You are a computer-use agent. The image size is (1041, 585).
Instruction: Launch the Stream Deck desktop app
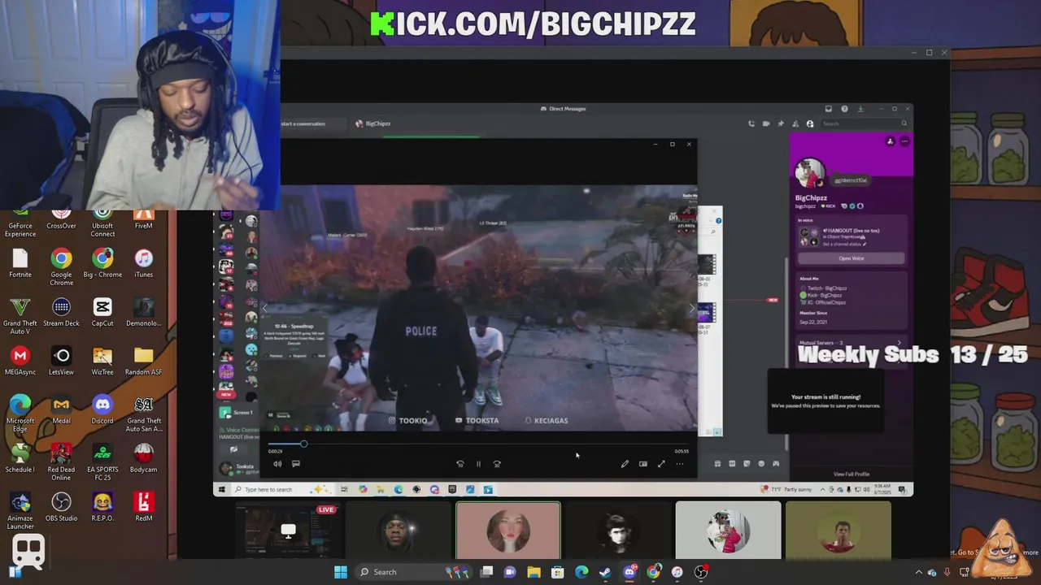[x=61, y=312]
